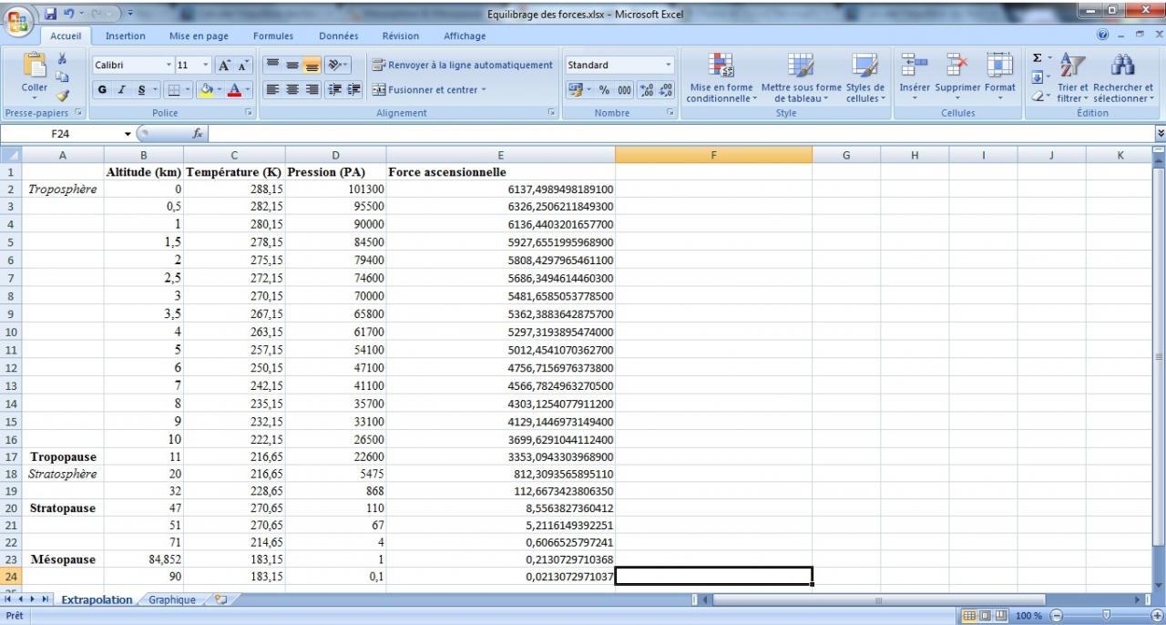Increase indent icon in Alignement
This screenshot has height=625, width=1166.
click(353, 90)
